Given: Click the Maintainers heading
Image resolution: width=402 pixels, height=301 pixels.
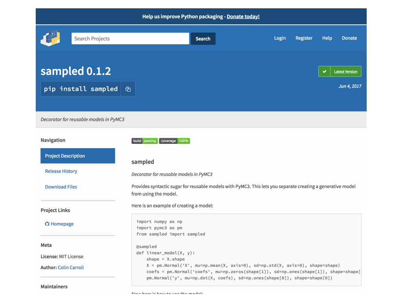Looking at the screenshot, I should coord(54,286).
